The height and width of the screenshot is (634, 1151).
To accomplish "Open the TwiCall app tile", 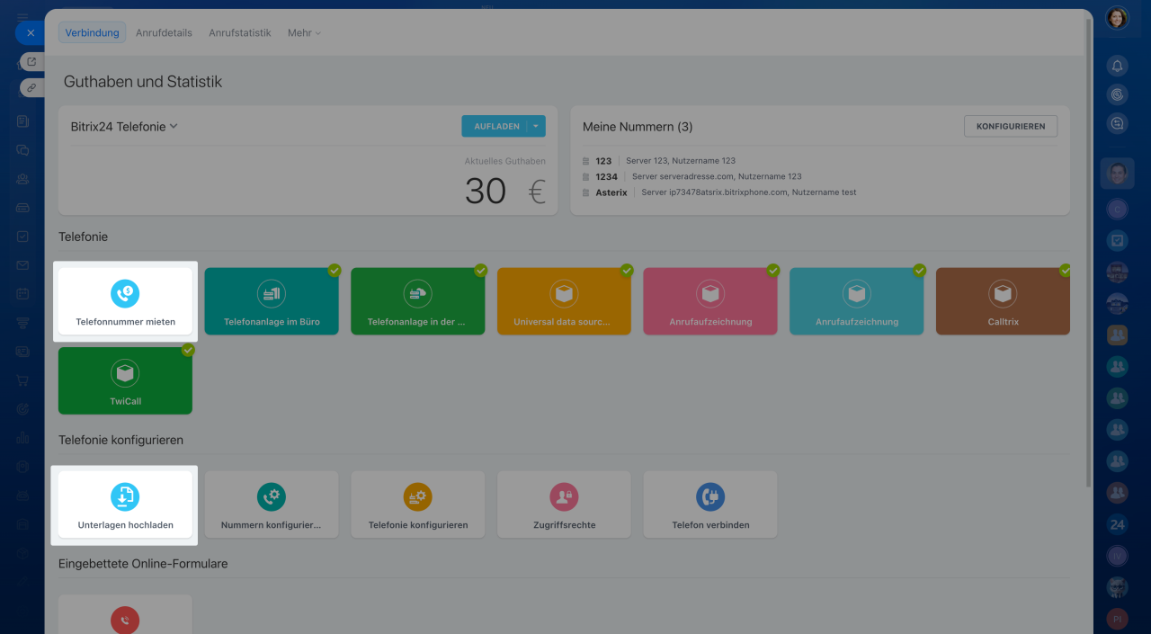I will click(x=125, y=380).
